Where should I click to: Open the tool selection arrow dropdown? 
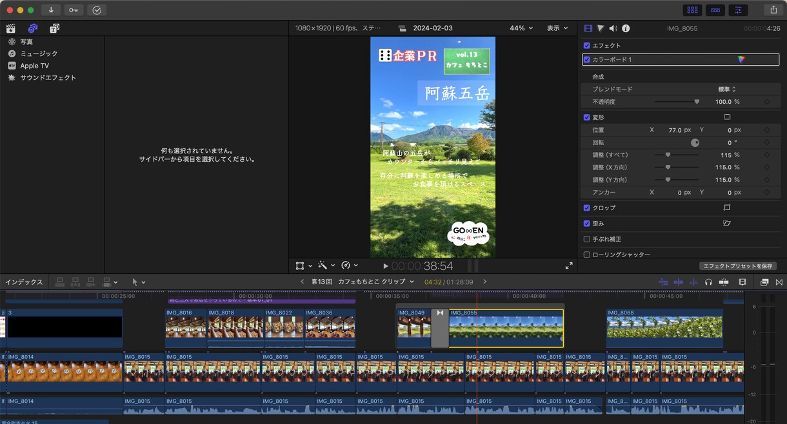[x=137, y=282]
